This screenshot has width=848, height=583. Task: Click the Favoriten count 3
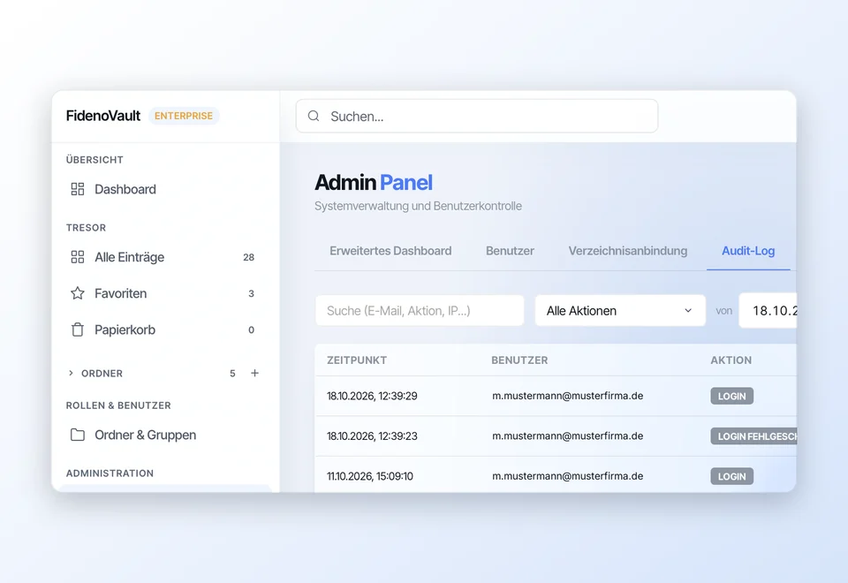(251, 293)
